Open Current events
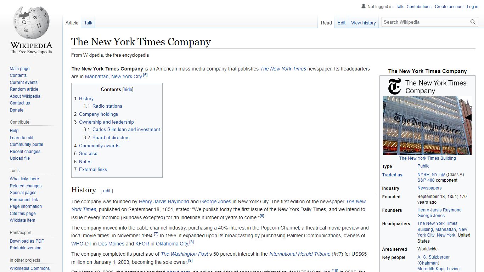This screenshot has width=484, height=272. 23,83
